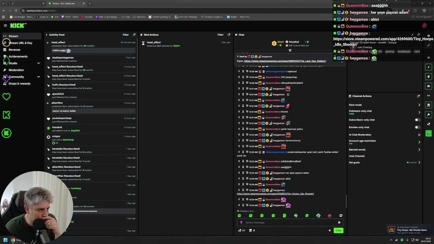Pop out the Mod Actions panel
Screen dimensions: 434x244
[x=229, y=35]
